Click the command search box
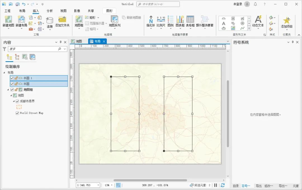Screen dimensions: 302x190 158,4
